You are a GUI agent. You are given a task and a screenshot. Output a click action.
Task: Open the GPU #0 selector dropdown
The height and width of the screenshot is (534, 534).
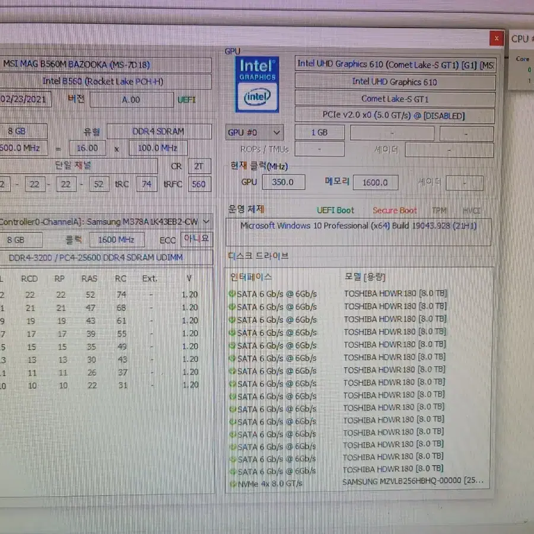[x=254, y=132]
